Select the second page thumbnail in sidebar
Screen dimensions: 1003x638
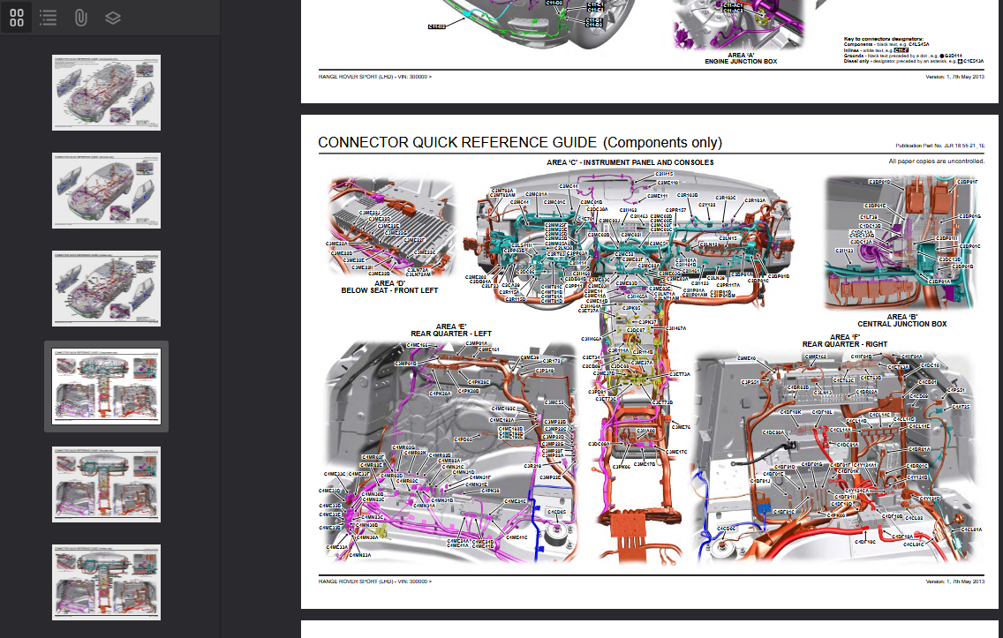click(106, 191)
